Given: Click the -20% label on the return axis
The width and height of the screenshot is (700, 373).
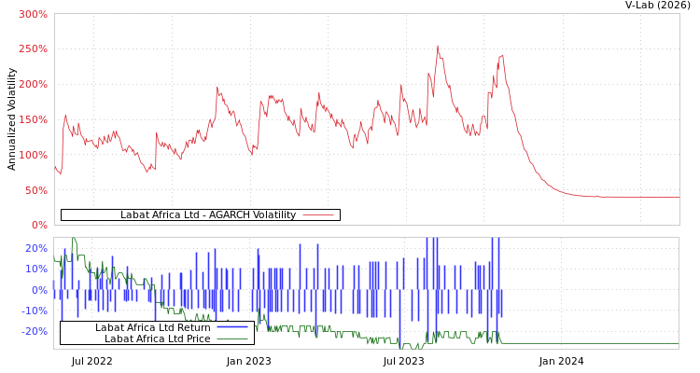Looking at the screenshot, I should point(35,332).
